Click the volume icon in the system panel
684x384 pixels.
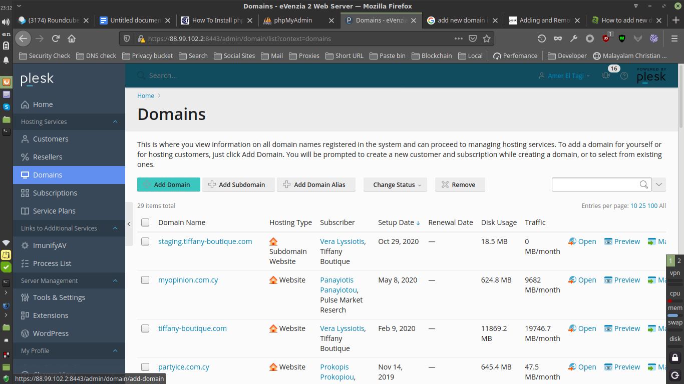tap(6, 21)
